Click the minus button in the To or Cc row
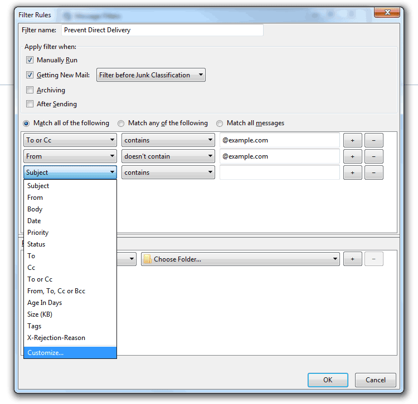Screen dimensions: 418x404 coord(373,140)
